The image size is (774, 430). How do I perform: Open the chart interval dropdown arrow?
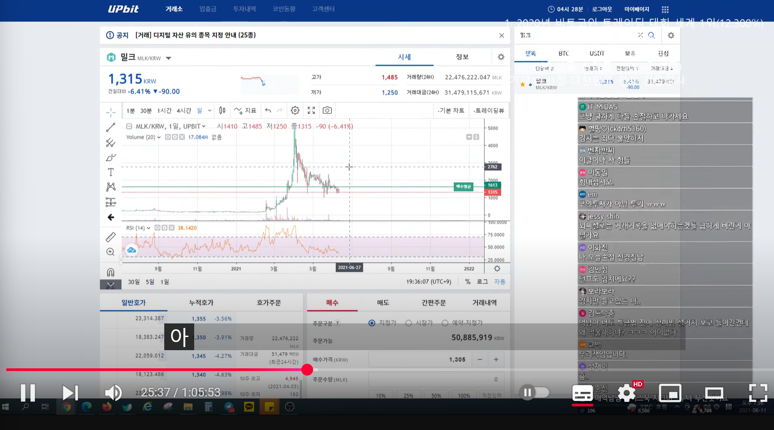[210, 110]
